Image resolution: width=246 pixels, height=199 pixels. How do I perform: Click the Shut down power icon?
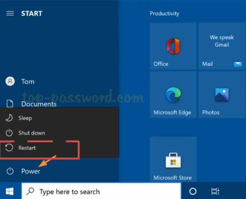[9, 133]
